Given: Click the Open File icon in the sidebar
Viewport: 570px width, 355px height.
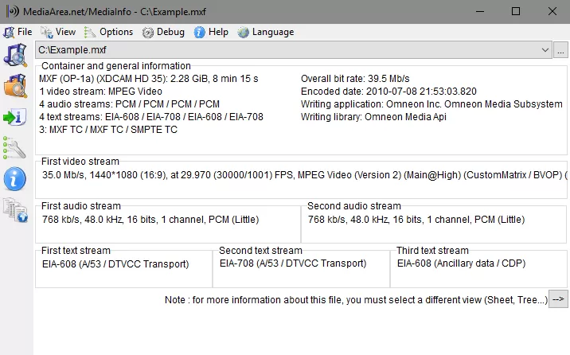Looking at the screenshot, I should [x=15, y=56].
